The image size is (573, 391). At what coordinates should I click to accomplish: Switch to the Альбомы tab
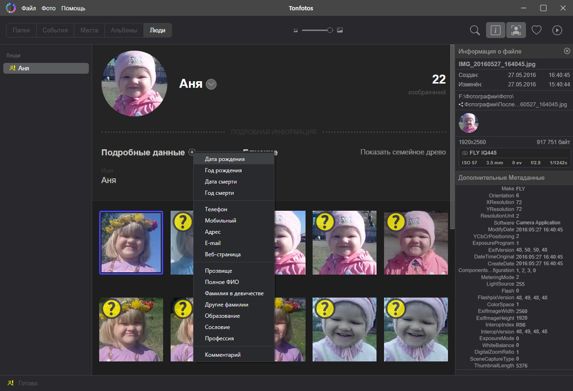tap(124, 31)
